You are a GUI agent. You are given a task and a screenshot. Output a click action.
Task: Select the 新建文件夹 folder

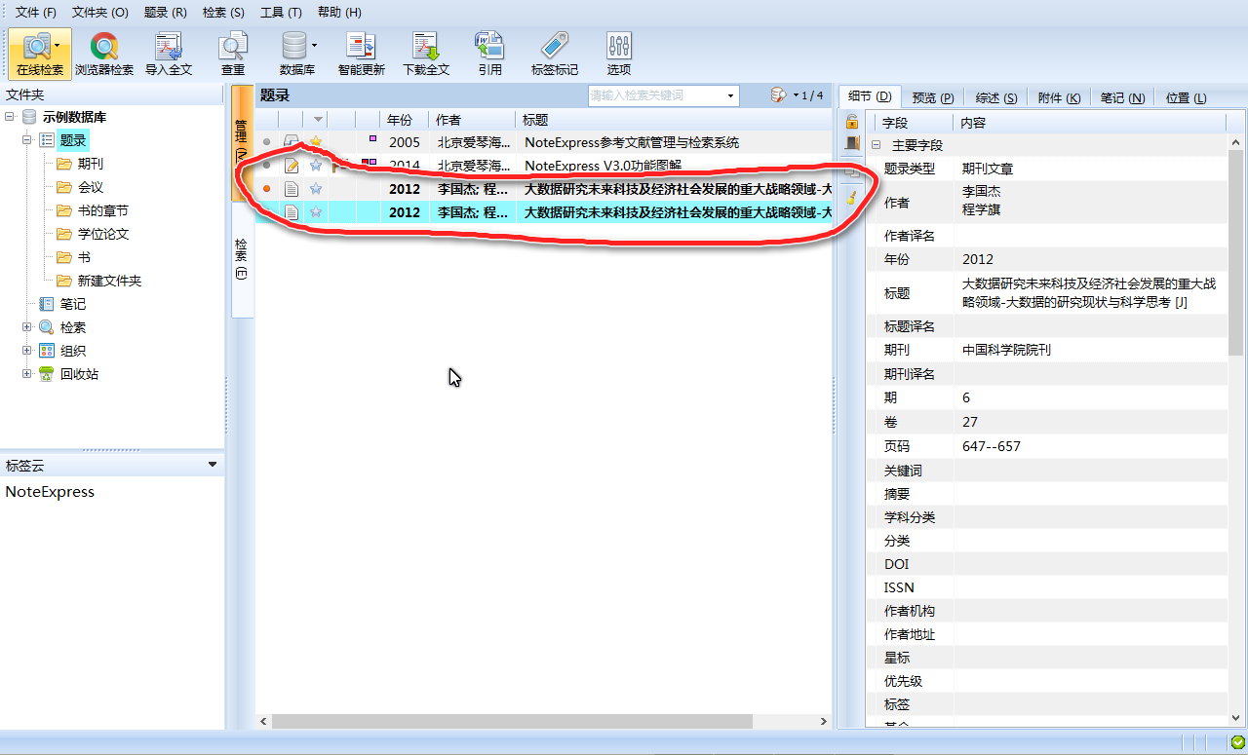pos(109,281)
